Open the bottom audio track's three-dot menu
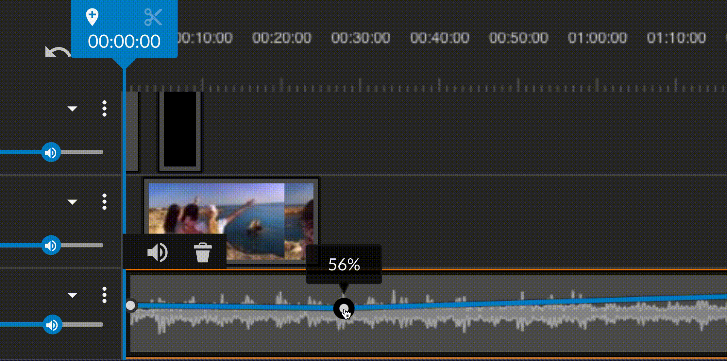The height and width of the screenshot is (361, 727). 104,295
